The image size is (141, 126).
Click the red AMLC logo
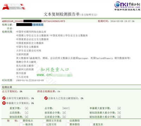[14, 7]
